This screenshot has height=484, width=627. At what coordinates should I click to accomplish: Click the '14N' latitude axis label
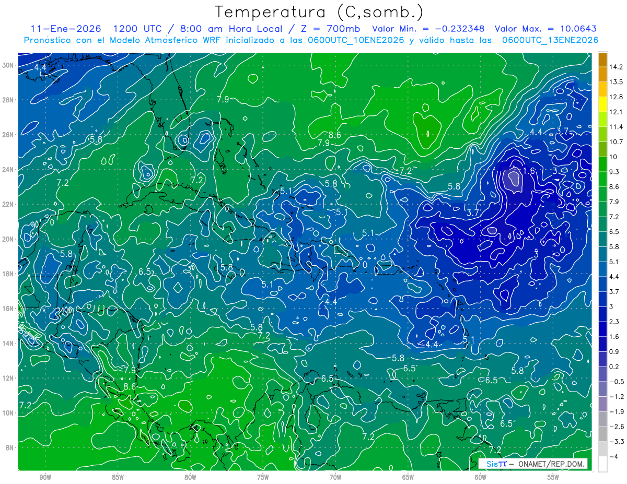click(8, 344)
